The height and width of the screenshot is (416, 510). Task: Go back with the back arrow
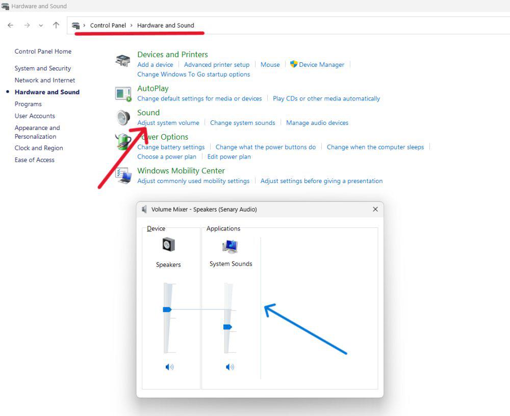coord(10,25)
